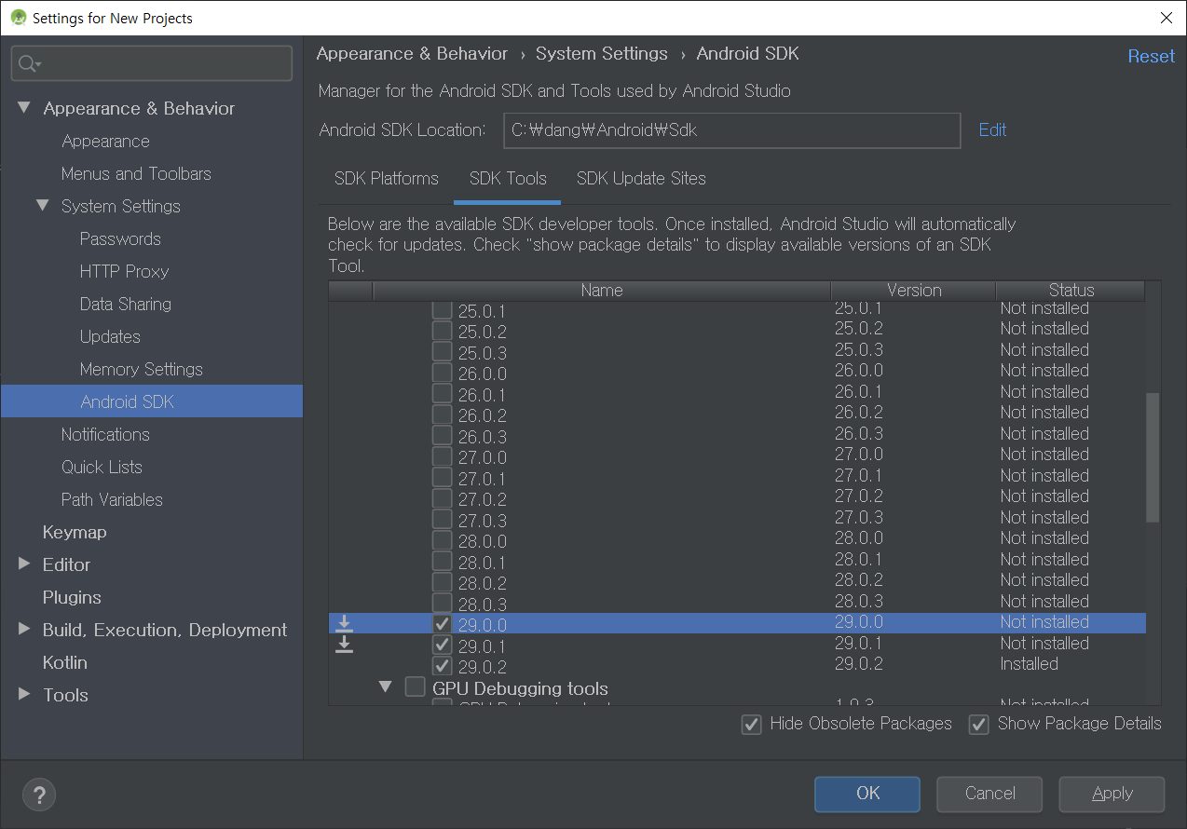Select HTTP Proxy in settings tree
The height and width of the screenshot is (829, 1187).
point(124,271)
